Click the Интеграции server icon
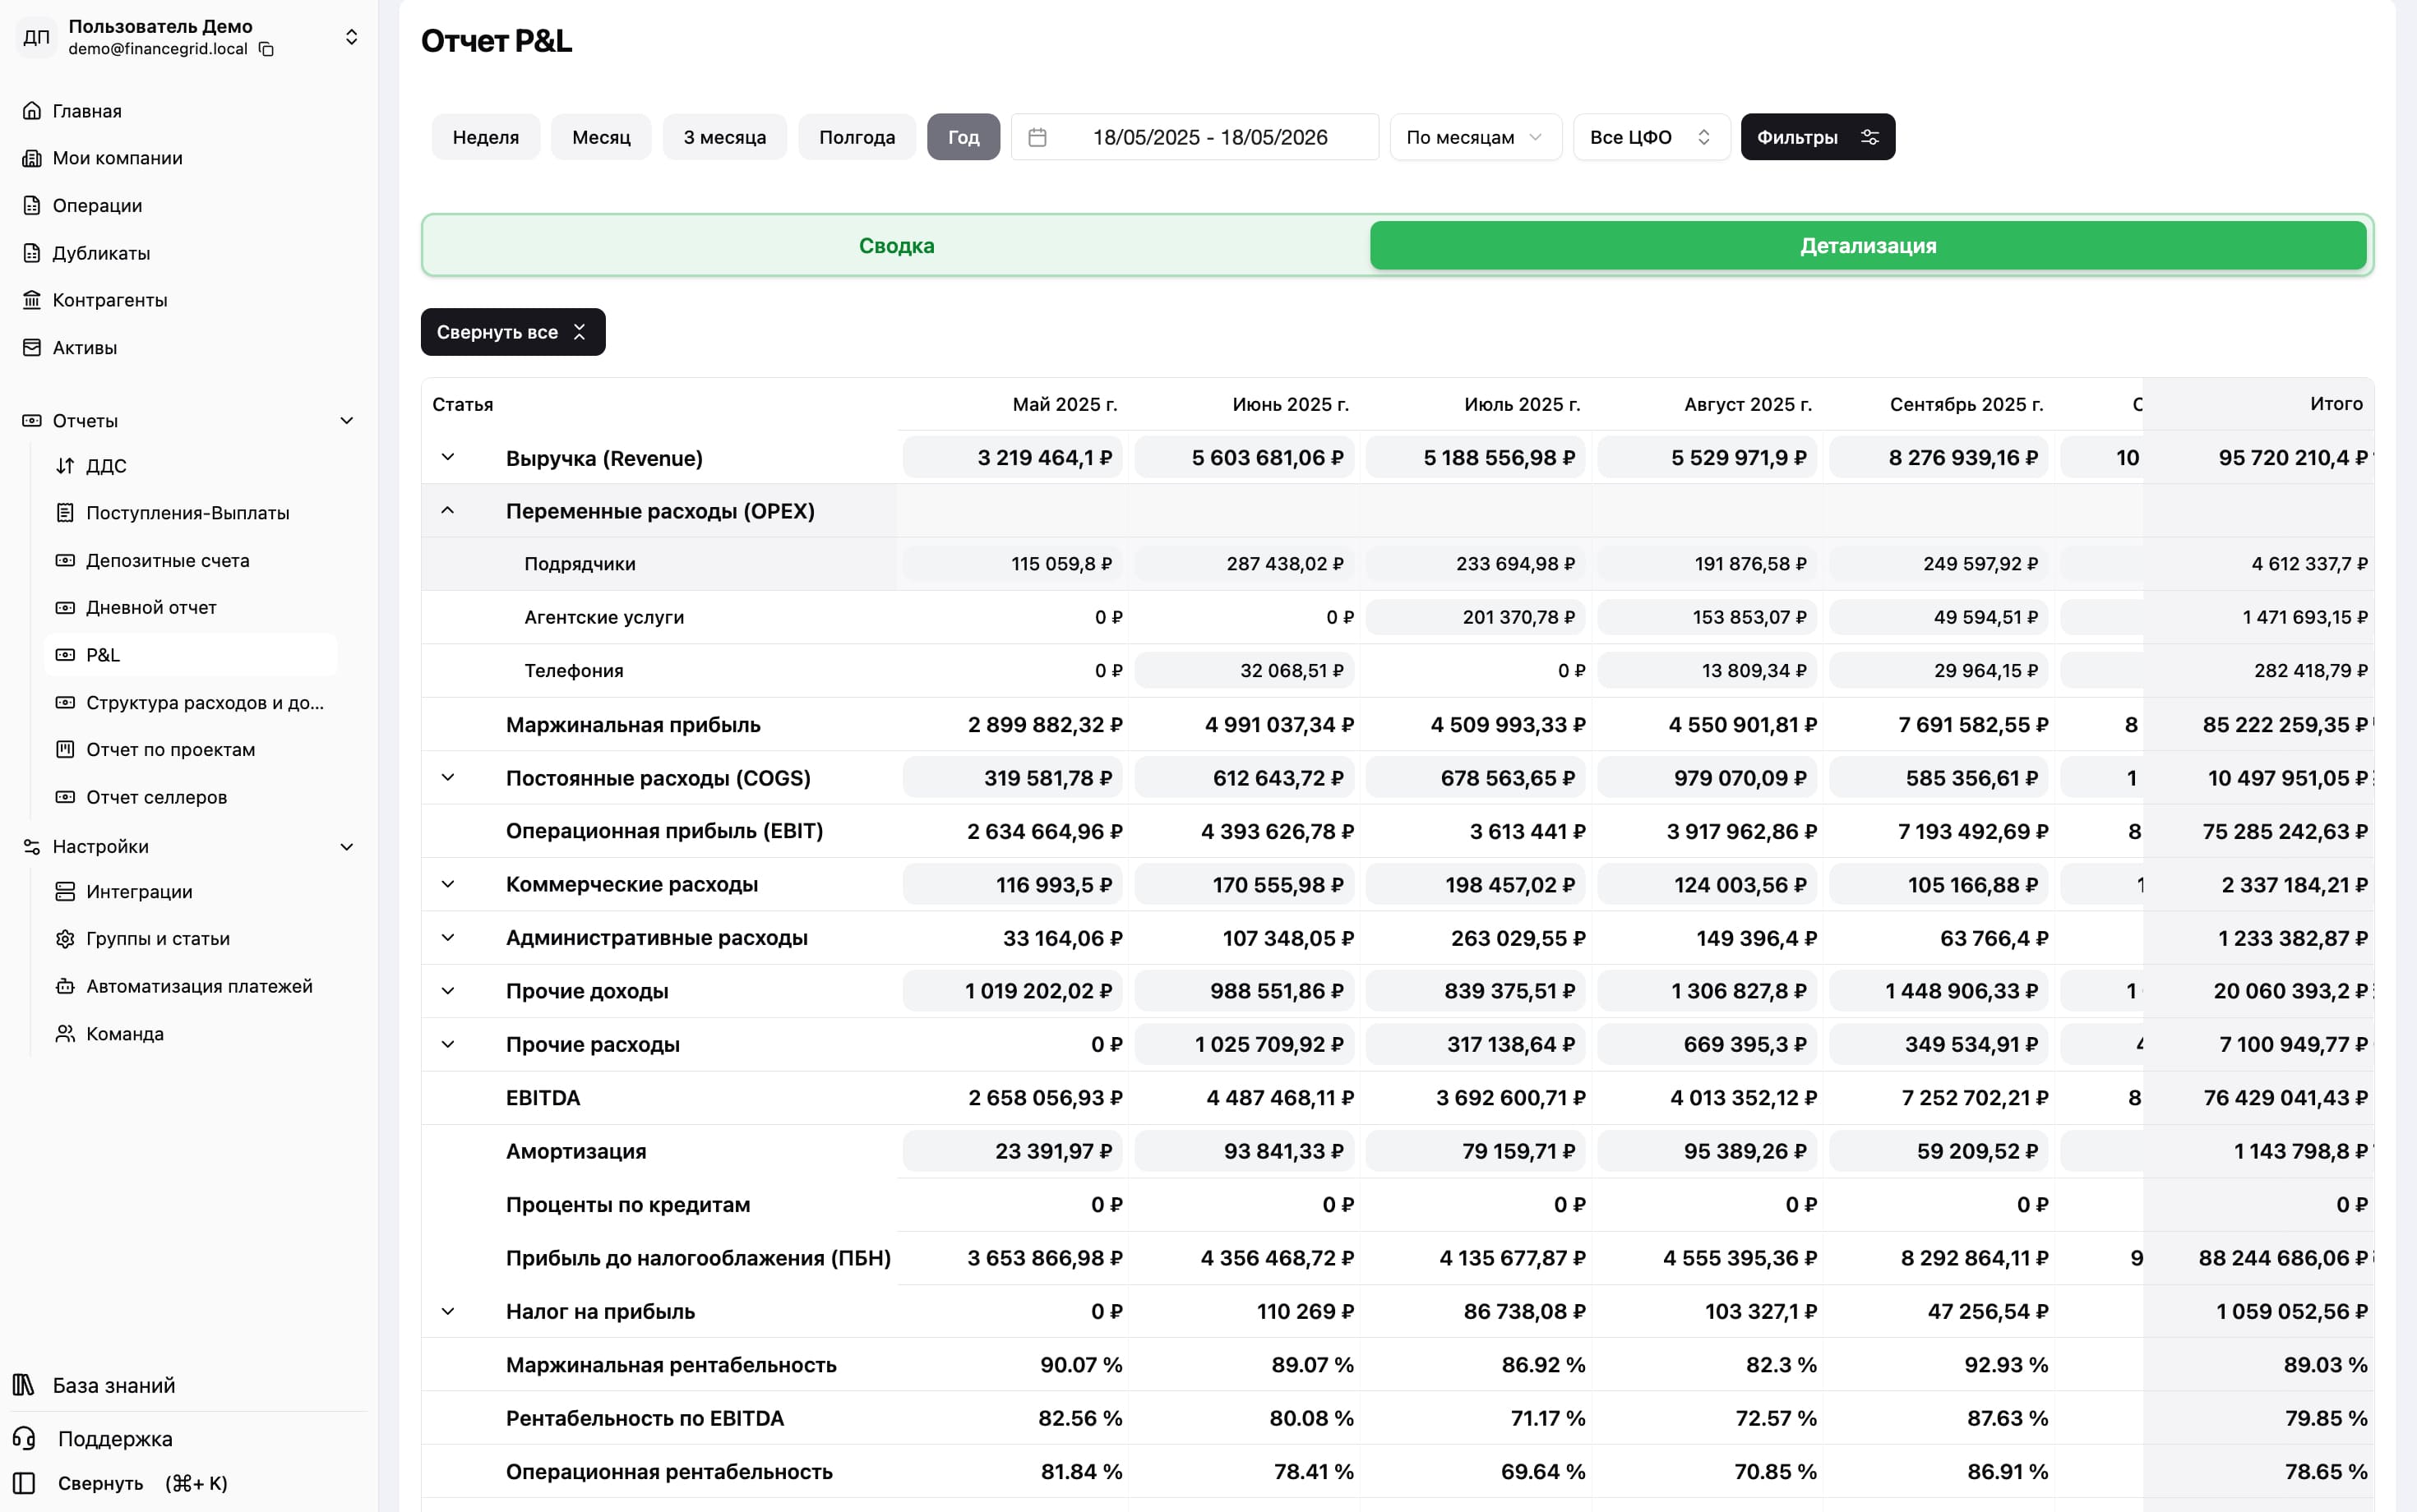Image resolution: width=2417 pixels, height=1512 pixels. click(65, 891)
